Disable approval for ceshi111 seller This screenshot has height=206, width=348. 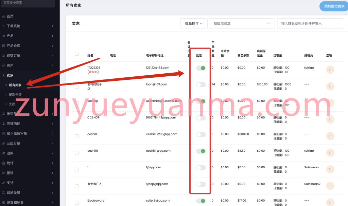201,151
